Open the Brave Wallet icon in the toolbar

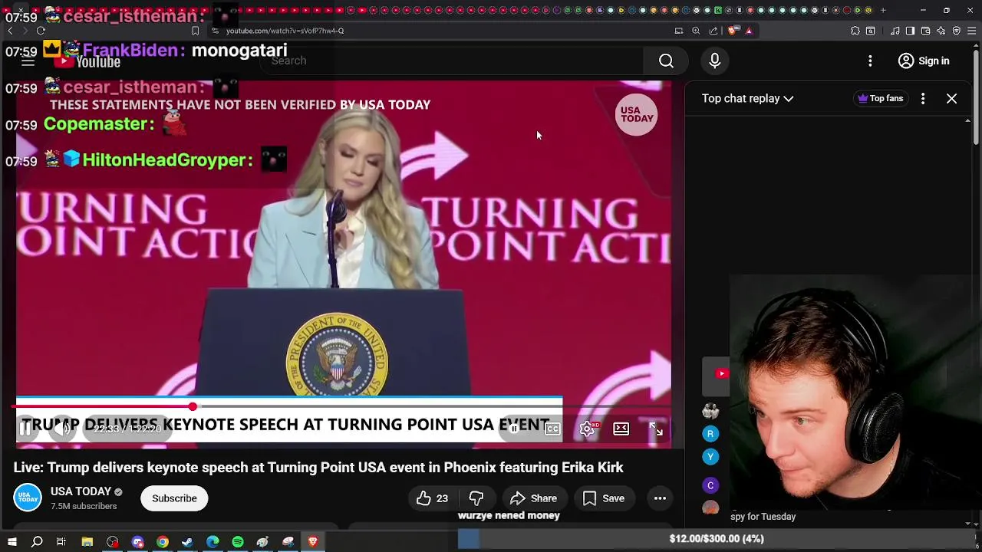click(x=925, y=31)
